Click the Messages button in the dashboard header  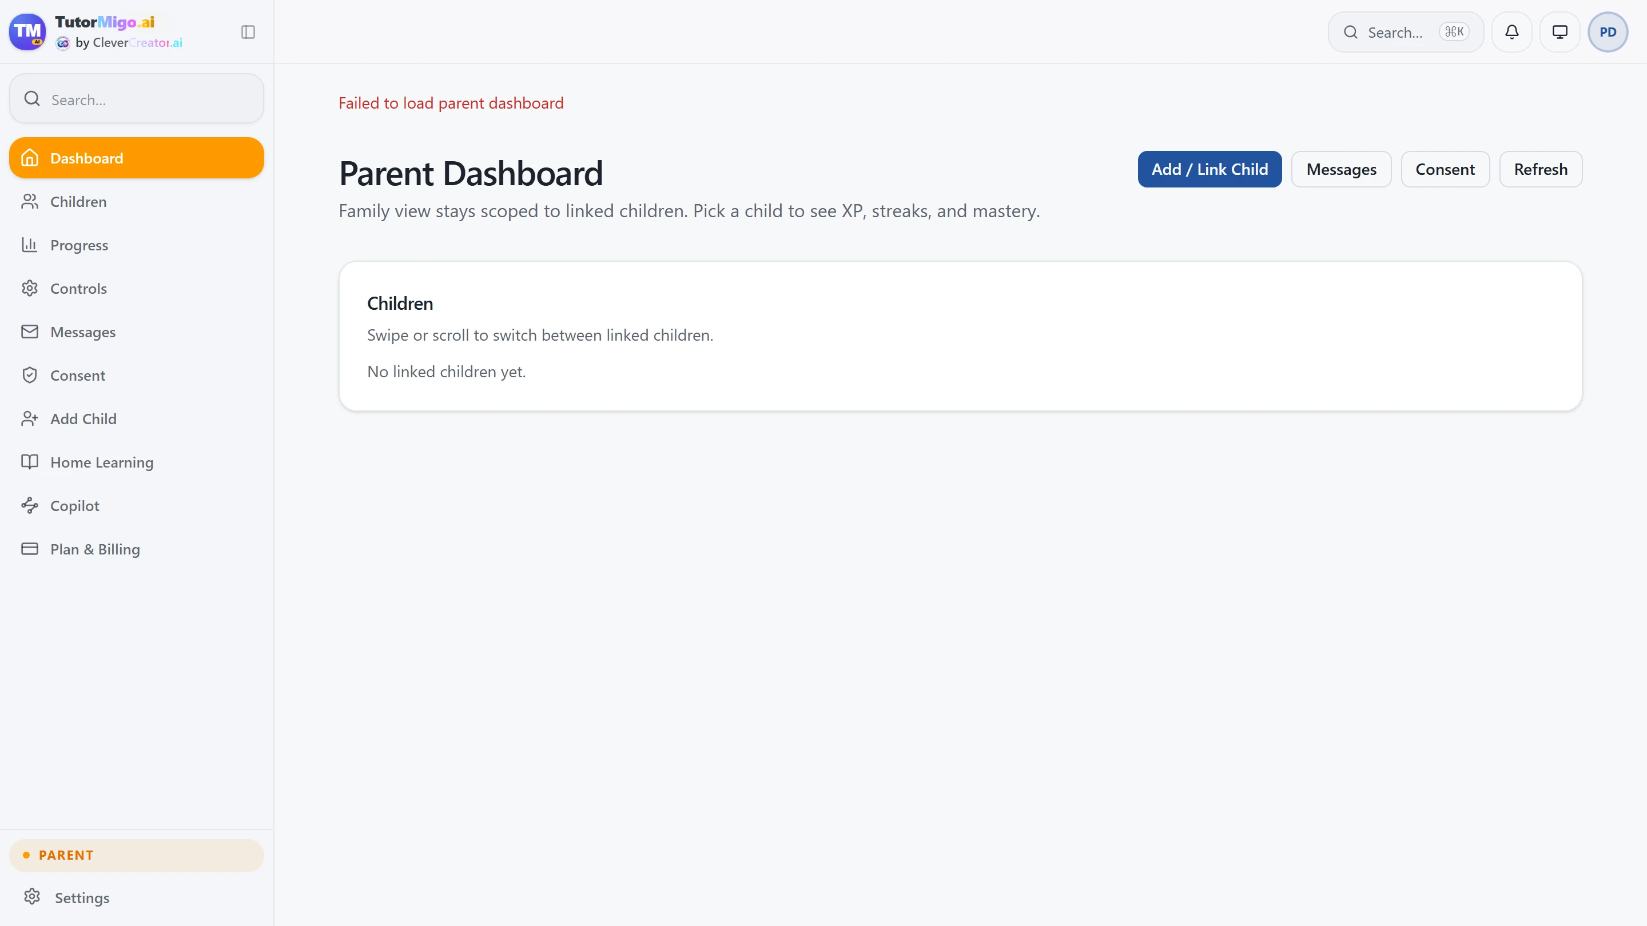click(1342, 169)
